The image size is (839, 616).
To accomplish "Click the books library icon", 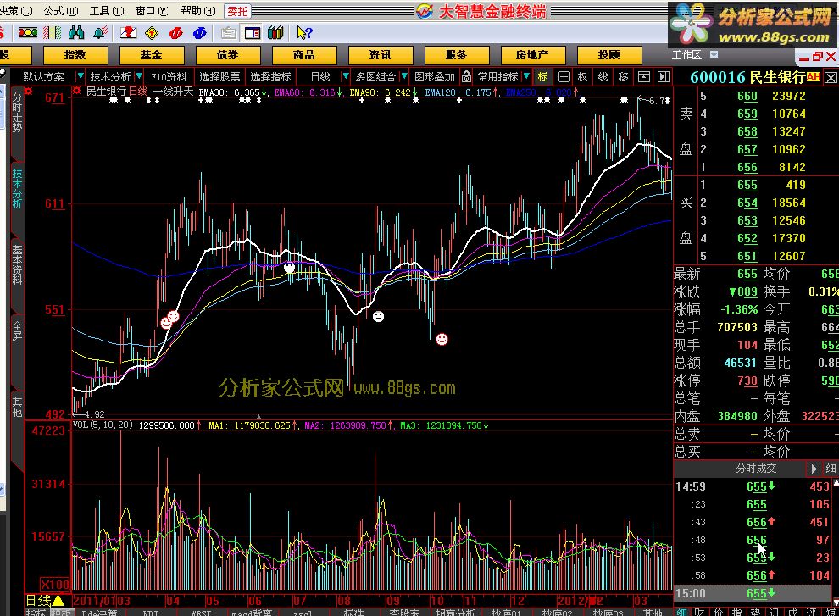I will [x=275, y=33].
